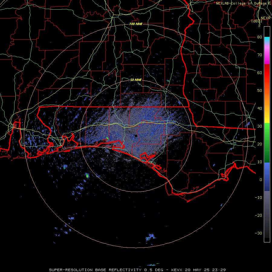Click the reflectivity color bar legend
272x272 pixels.
pos(267,134)
